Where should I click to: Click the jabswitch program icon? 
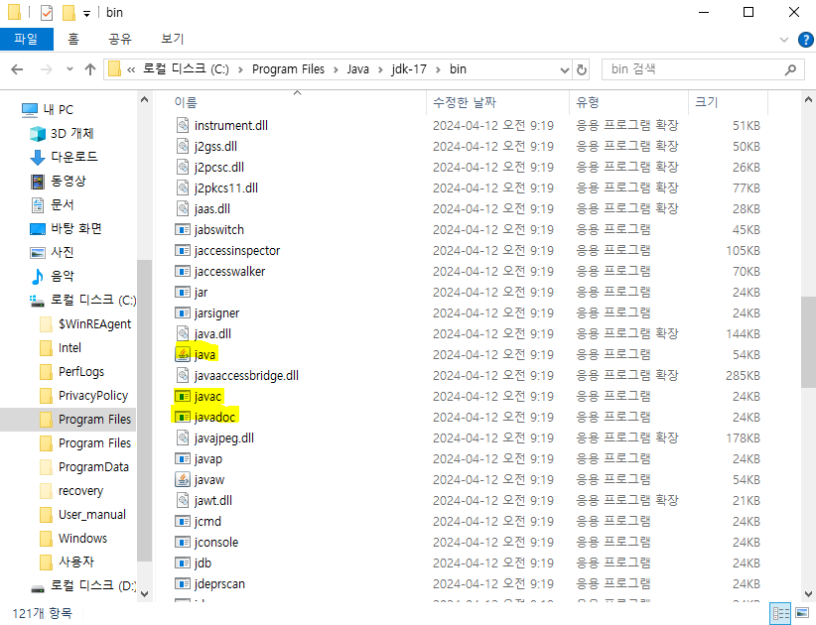182,229
